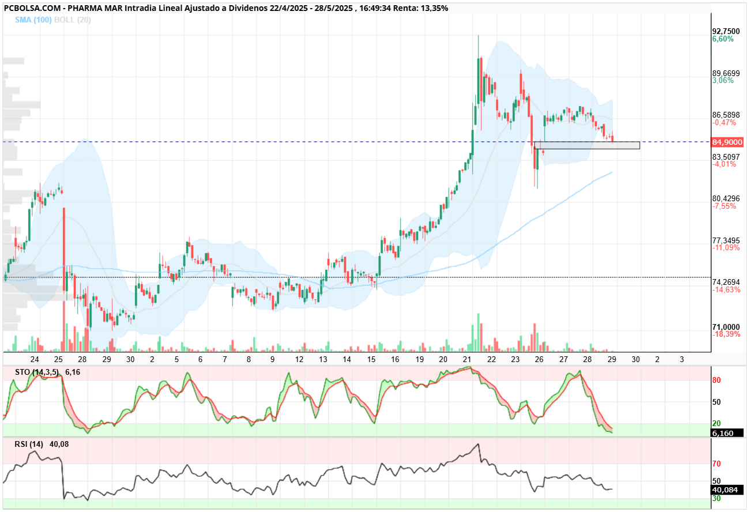Click date label 24 on time axis

(x=35, y=359)
